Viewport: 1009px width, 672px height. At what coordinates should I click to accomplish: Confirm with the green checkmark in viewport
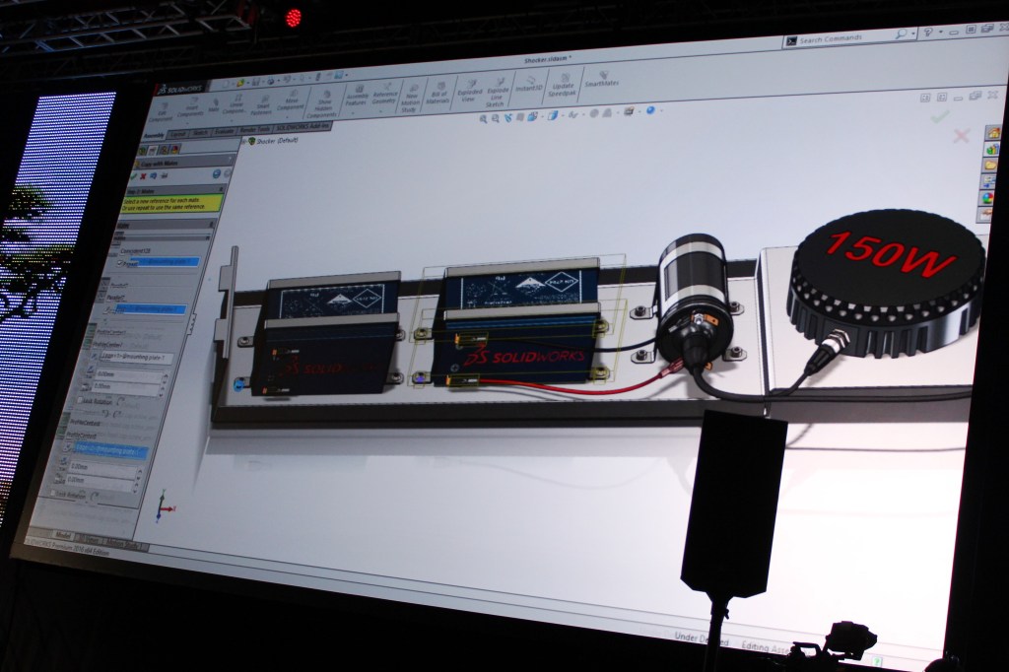click(939, 116)
